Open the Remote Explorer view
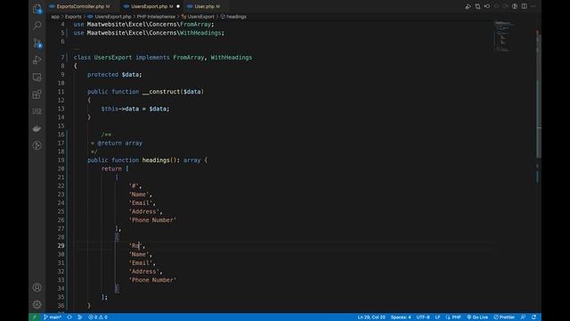Image resolution: width=570 pixels, height=321 pixels. [37, 78]
